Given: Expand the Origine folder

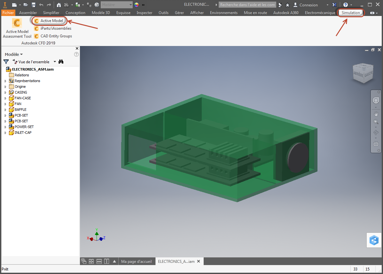Looking at the screenshot, I should (x=5, y=87).
